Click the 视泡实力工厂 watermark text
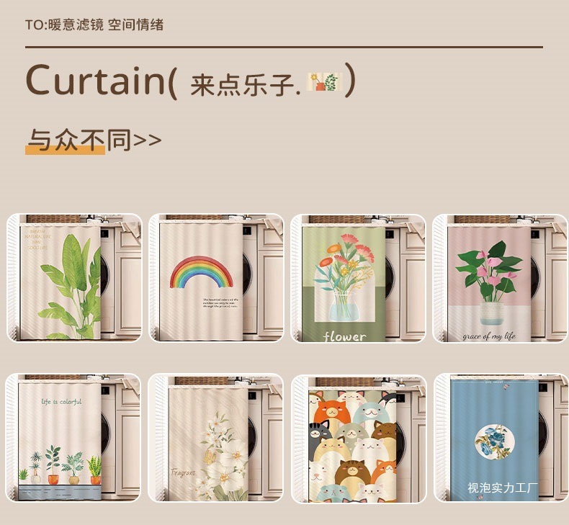Viewport: 569px width, 525px height. click(x=502, y=488)
